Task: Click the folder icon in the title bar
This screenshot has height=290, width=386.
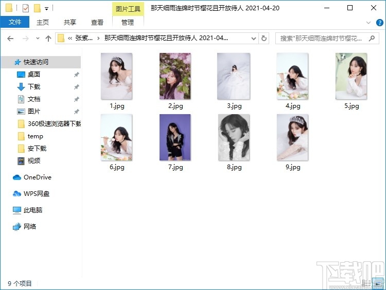Action: [x=9, y=8]
